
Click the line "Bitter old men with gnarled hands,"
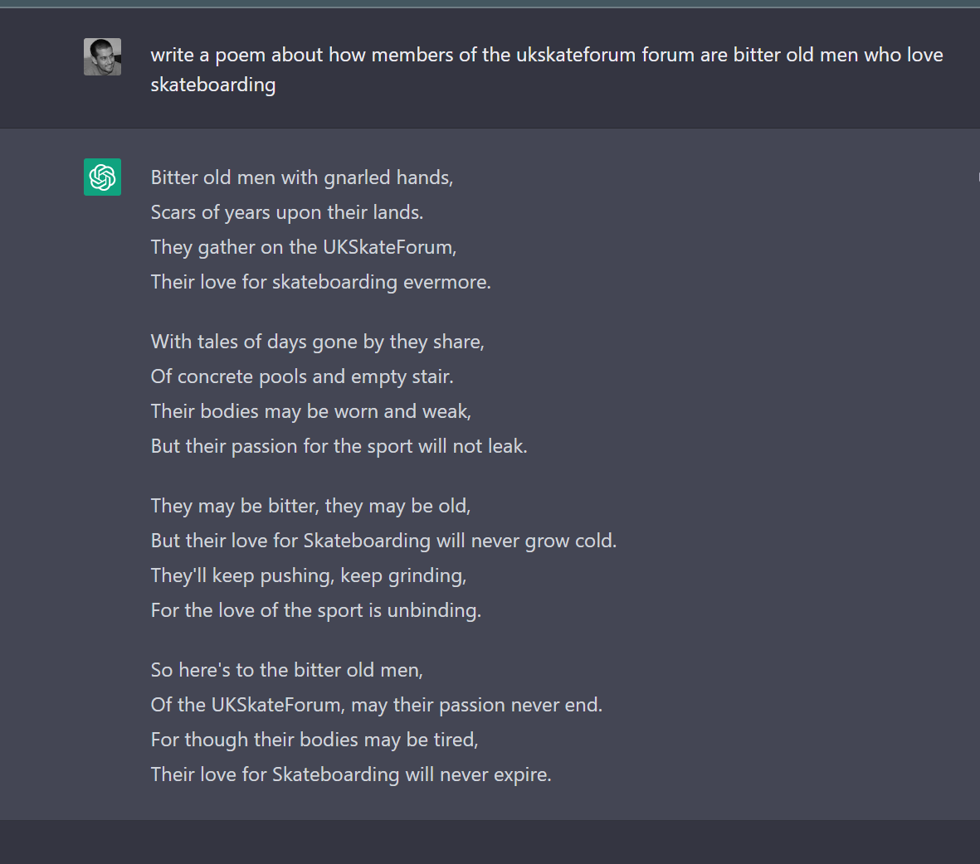[x=302, y=177]
